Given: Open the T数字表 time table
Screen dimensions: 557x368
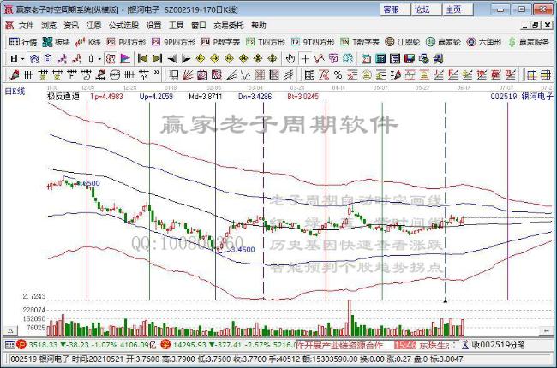Looking at the screenshot, I should [360, 42].
